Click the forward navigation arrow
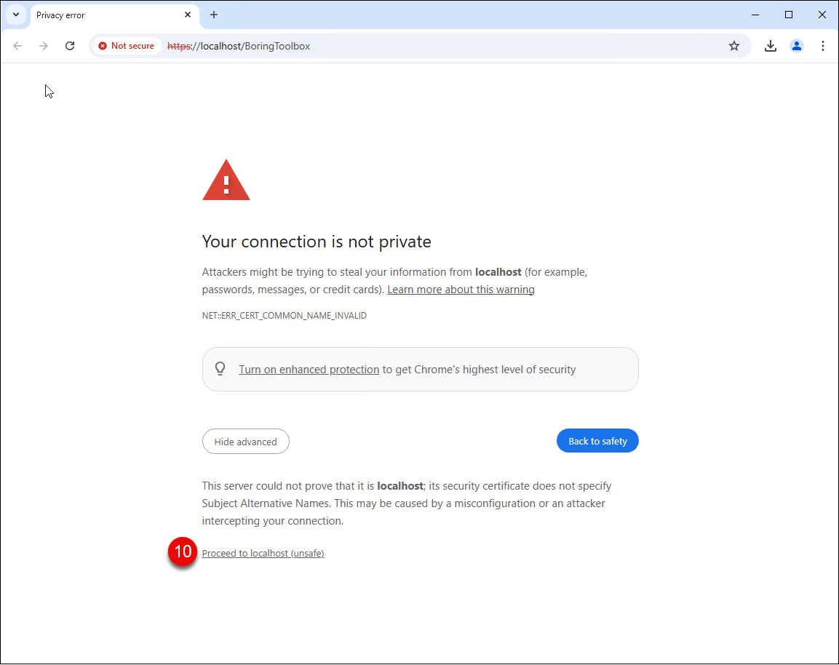The image size is (839, 665). 44,46
